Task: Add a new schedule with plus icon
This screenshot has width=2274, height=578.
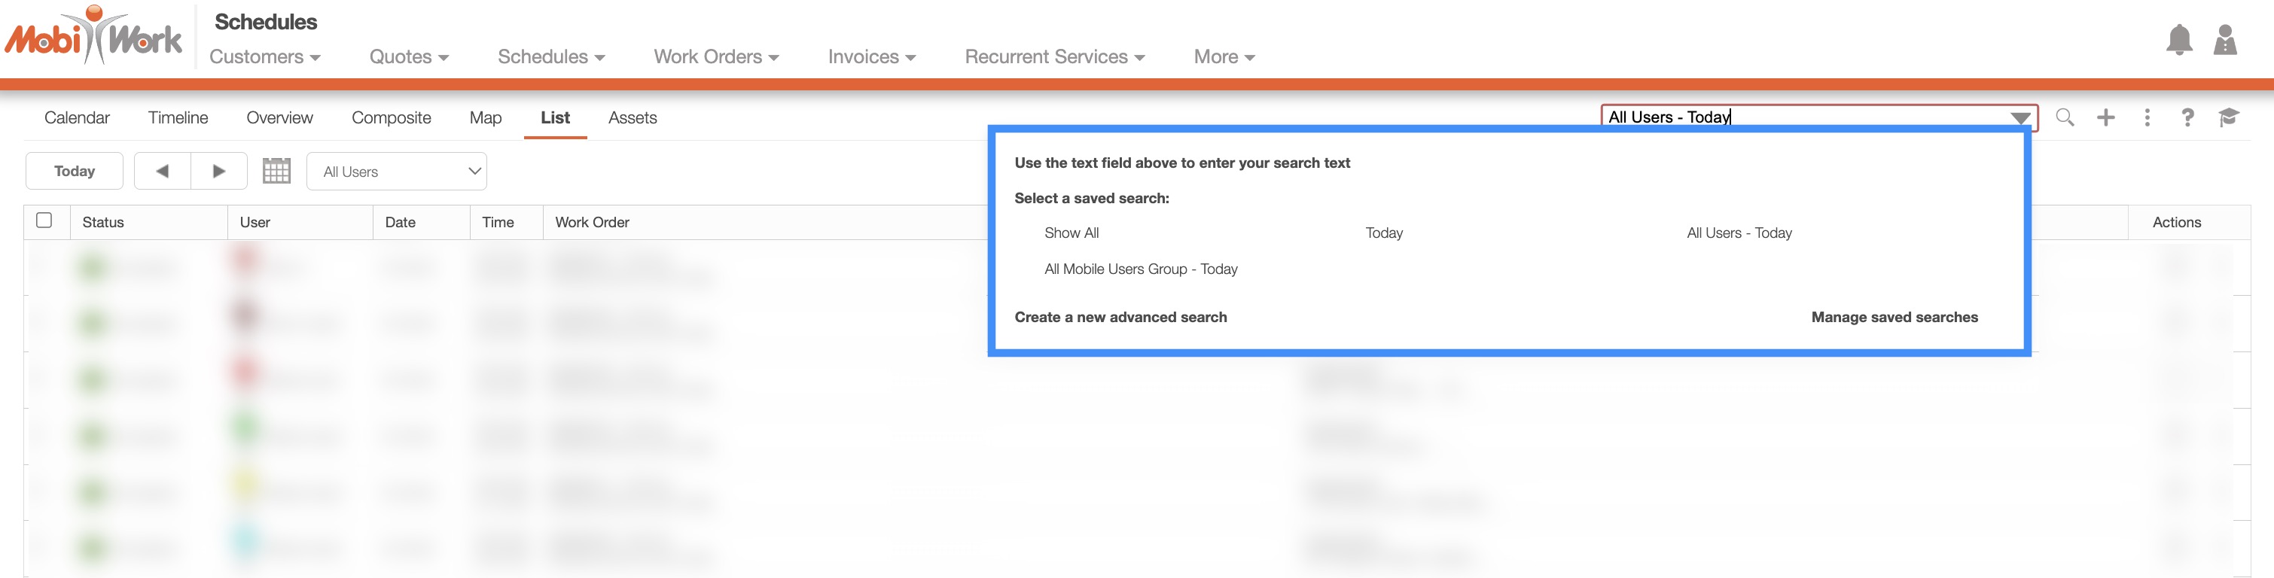Action: (2106, 117)
